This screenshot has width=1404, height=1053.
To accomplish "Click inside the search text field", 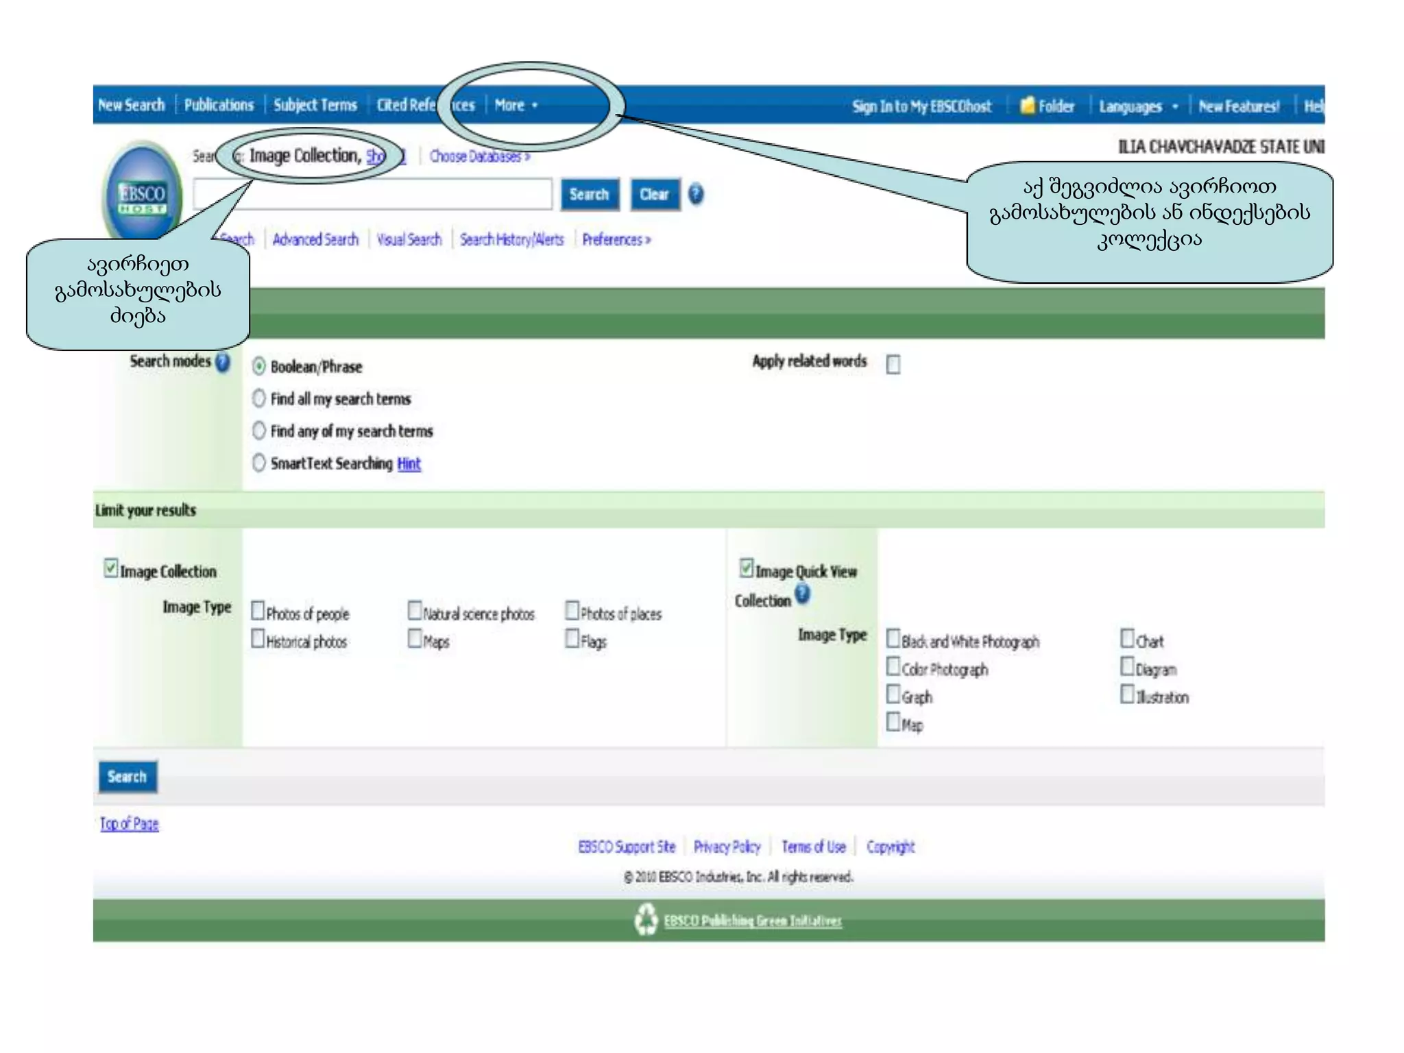I will tap(372, 195).
